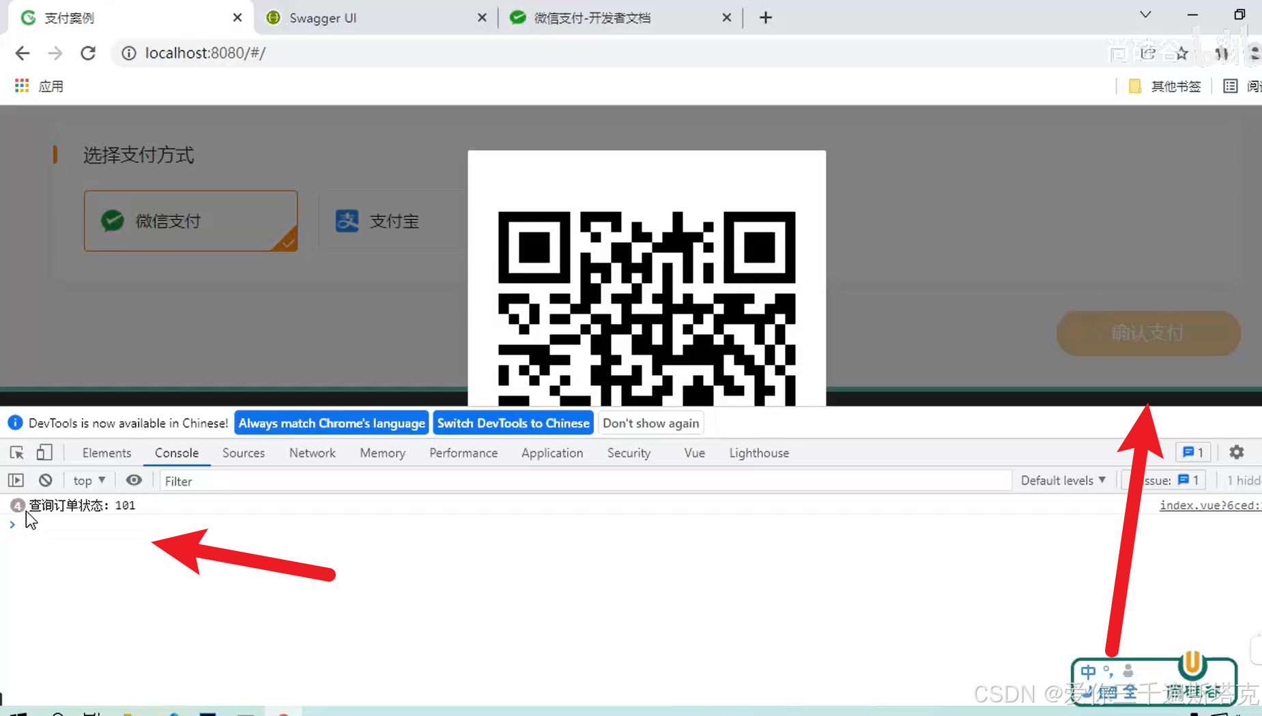Screen dimensions: 1262x716
Task: Click the payment QR code image
Action: tap(646, 308)
